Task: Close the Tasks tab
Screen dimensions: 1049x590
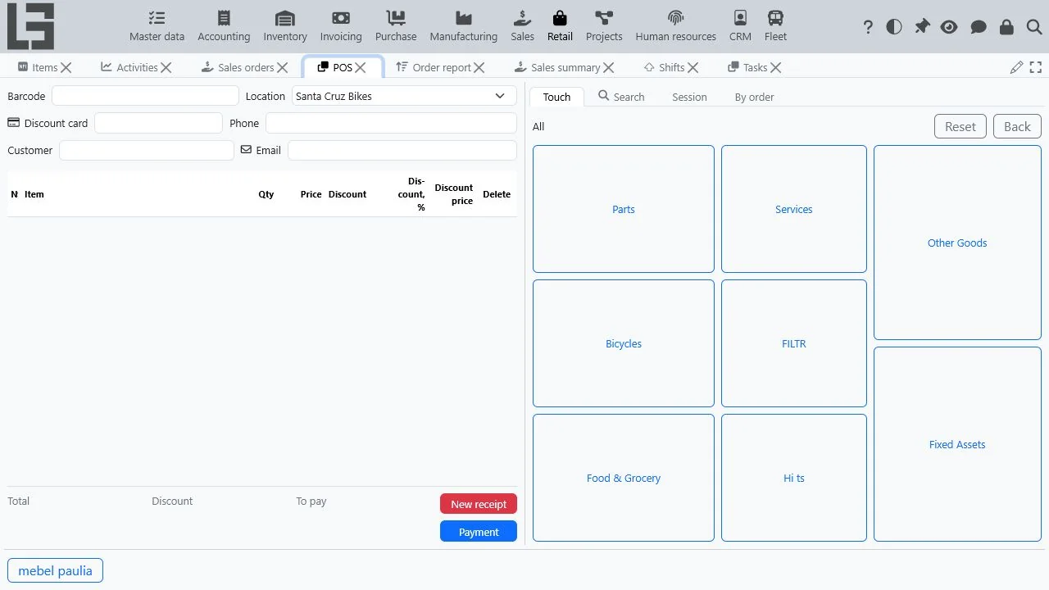Action: click(776, 68)
